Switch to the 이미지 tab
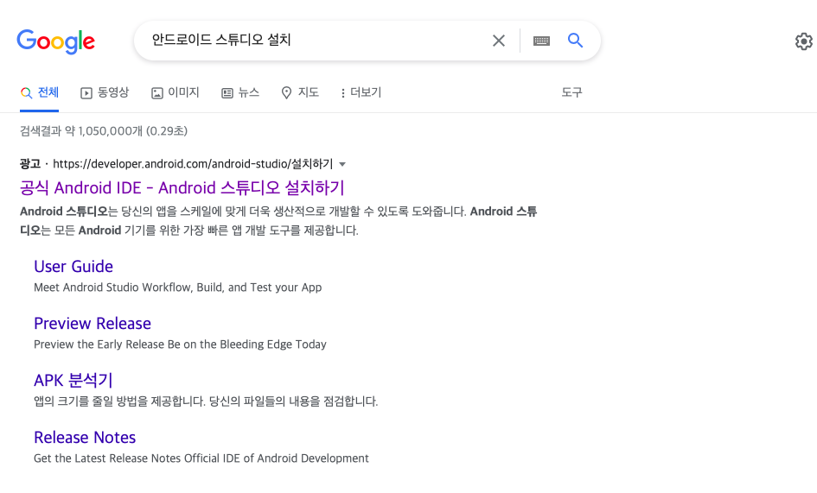Image resolution: width=817 pixels, height=493 pixels. [x=176, y=92]
